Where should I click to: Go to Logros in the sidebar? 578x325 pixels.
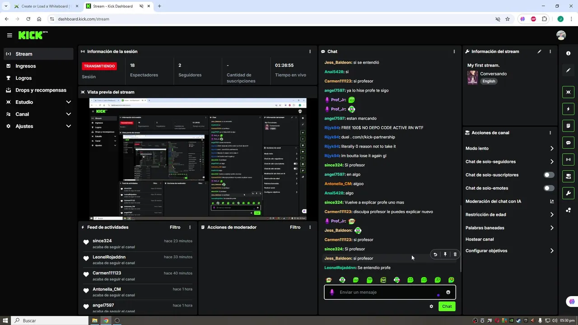coord(38,78)
